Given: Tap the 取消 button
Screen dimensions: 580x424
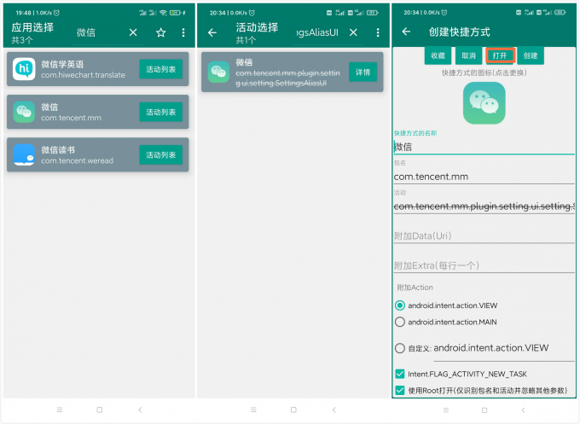Looking at the screenshot, I should click(x=468, y=55).
